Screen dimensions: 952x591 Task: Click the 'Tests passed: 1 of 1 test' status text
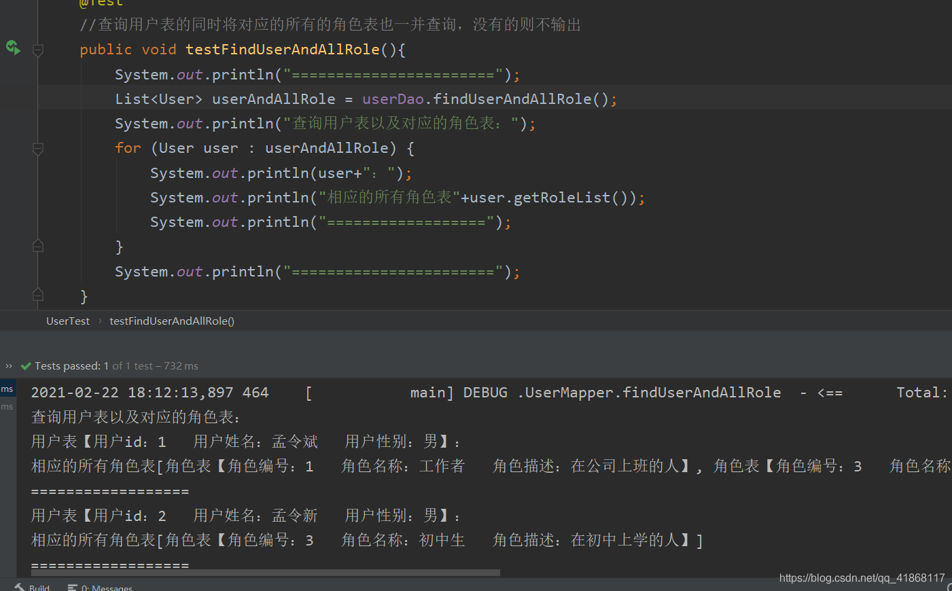click(116, 366)
